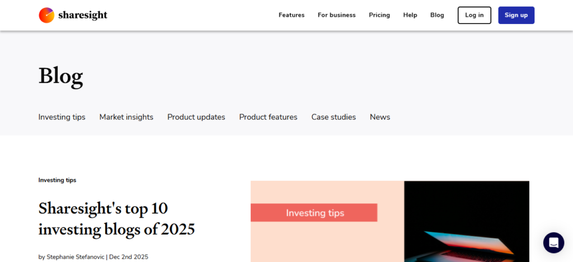
Task: Open the top 10 investing blogs article title
Action: 116,219
